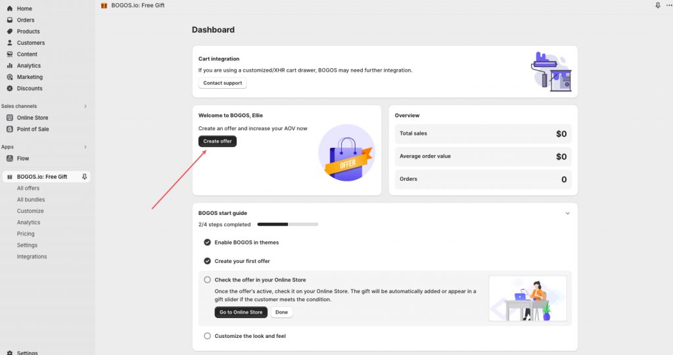Viewport: 673px width, 355px height.
Task: Click the gift icon beside BOGOS.io title
Action: point(104,5)
